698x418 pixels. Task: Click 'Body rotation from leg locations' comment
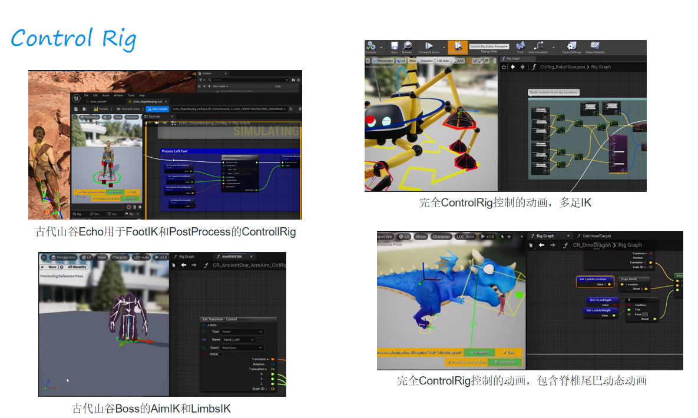click(x=554, y=92)
